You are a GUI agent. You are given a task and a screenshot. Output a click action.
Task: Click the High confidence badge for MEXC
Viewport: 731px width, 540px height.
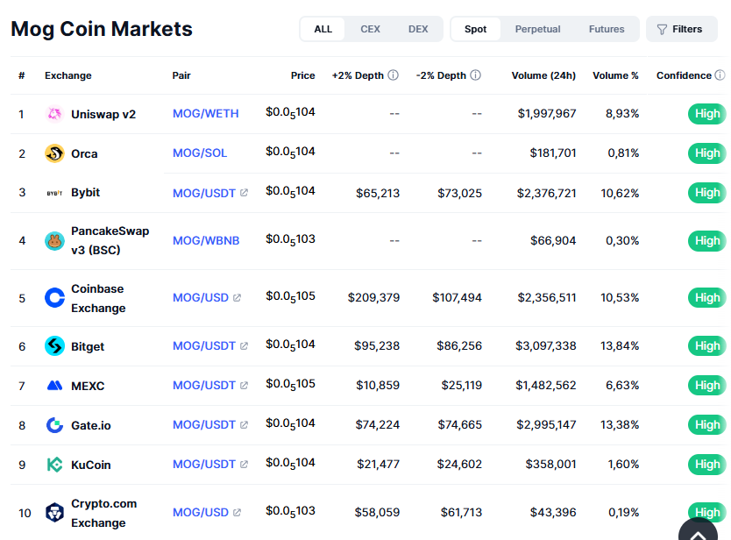tap(707, 386)
